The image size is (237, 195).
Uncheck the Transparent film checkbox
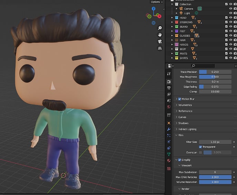click(200, 147)
